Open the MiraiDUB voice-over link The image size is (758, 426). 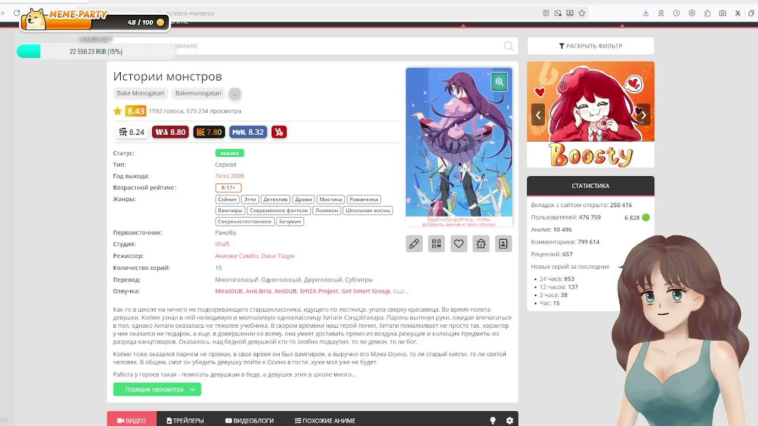[229, 291]
